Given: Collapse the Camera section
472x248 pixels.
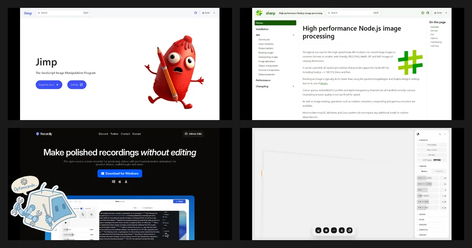Looking at the screenshot, I should coord(423,166).
